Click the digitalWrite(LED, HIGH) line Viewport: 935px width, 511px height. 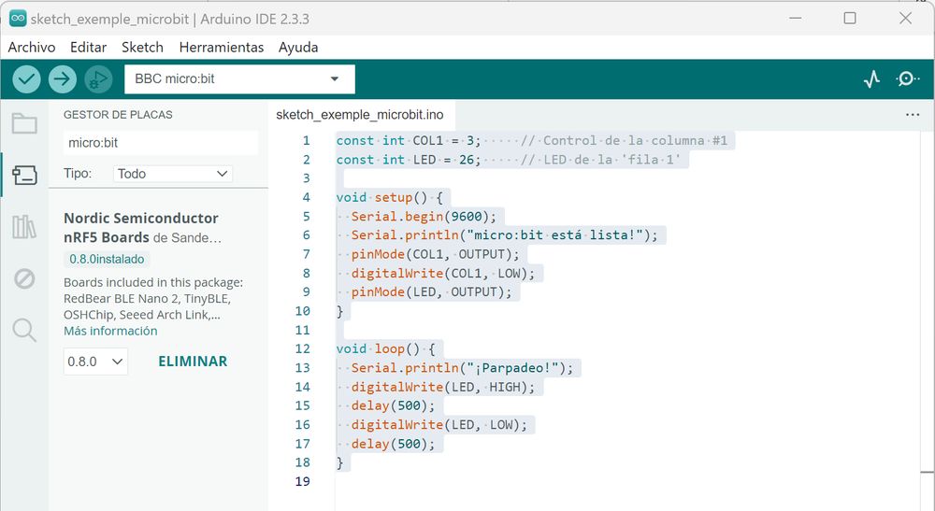[x=443, y=387]
